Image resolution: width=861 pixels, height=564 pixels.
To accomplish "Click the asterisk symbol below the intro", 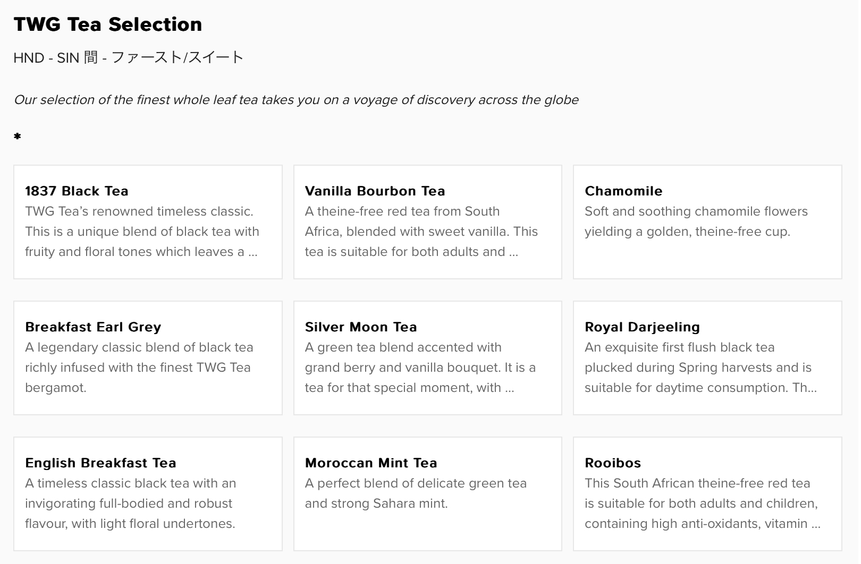I will pos(18,137).
